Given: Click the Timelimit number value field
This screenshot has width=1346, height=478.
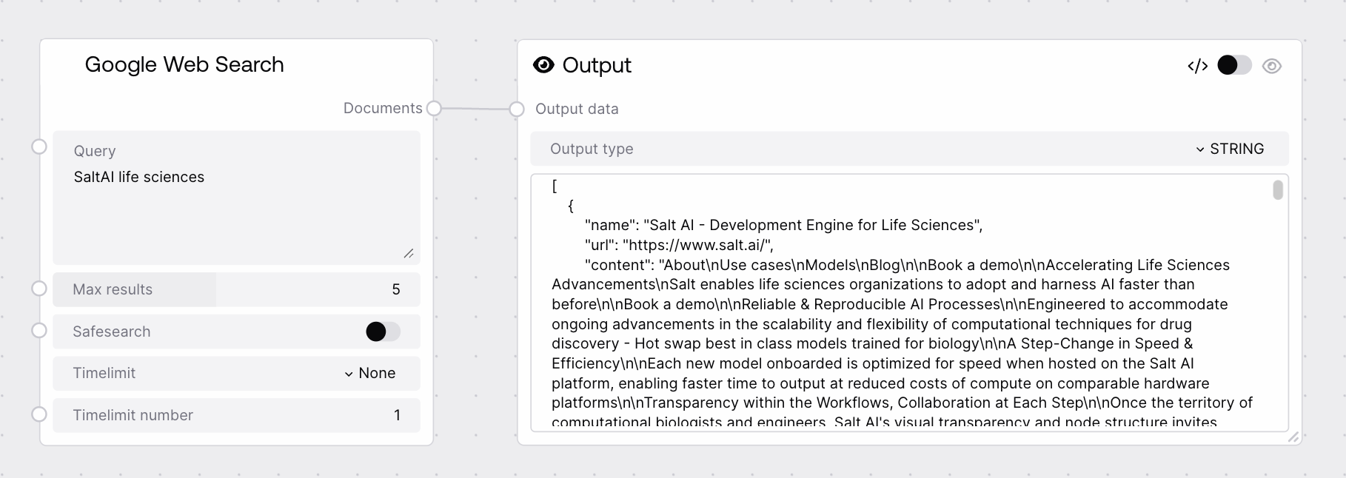Looking at the screenshot, I should point(236,415).
